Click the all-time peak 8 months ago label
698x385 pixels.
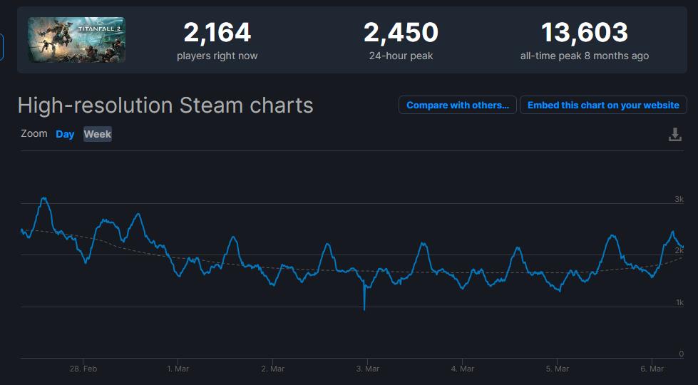point(585,56)
